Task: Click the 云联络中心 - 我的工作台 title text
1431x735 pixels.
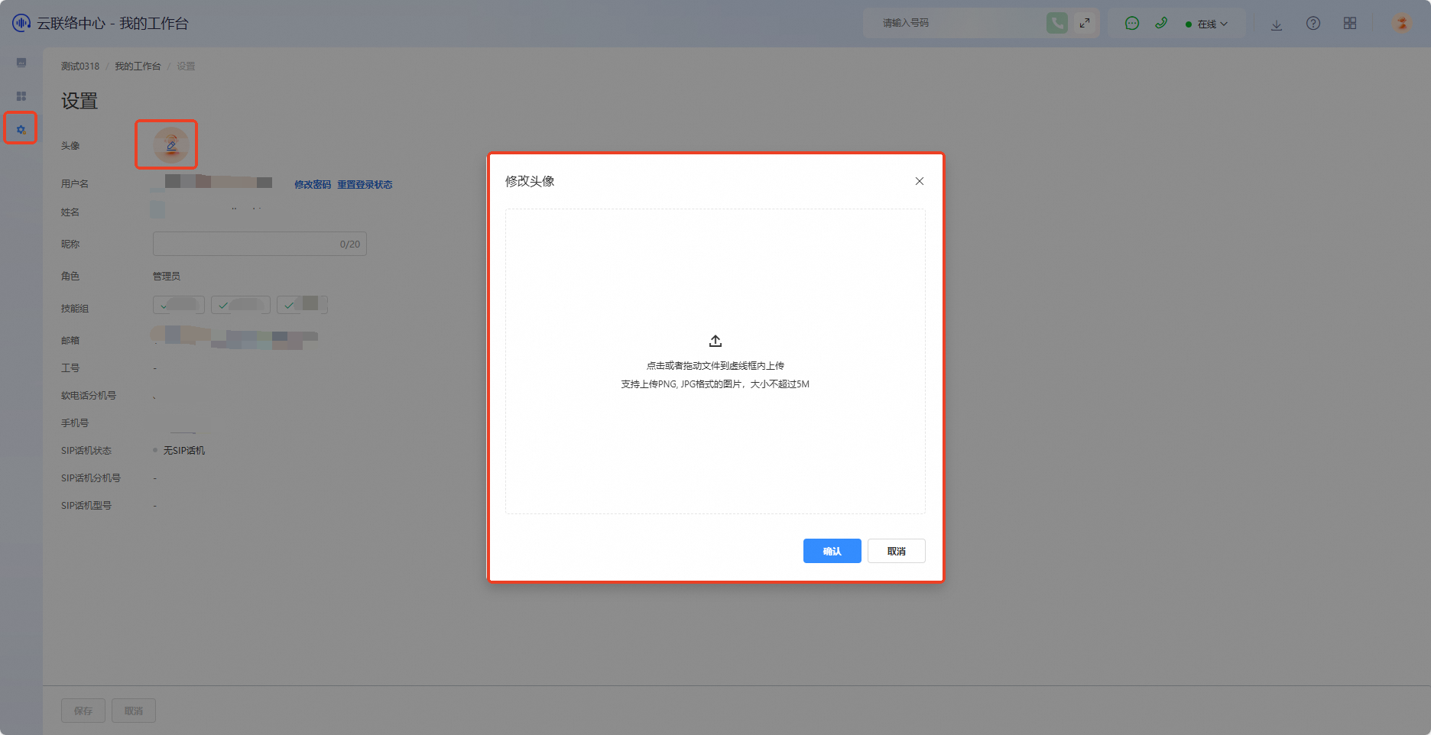Action: coord(112,24)
